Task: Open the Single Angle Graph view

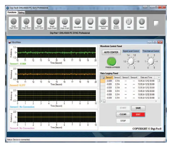Action: pos(52,21)
